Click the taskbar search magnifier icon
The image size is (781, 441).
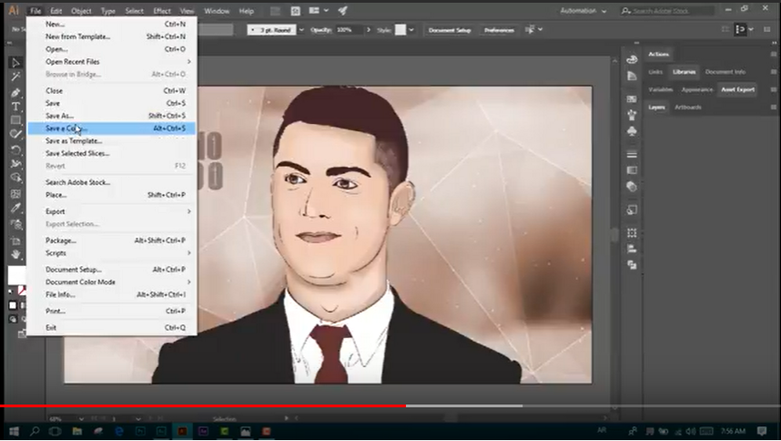tap(35, 431)
